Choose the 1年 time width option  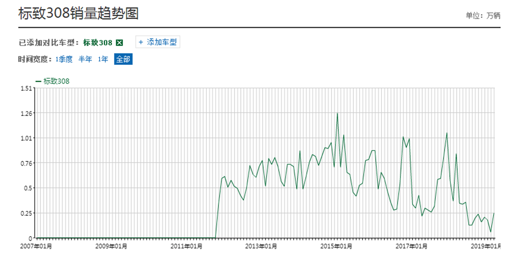point(103,59)
